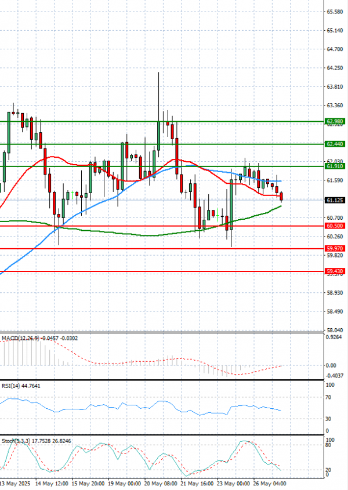
Task: Click the 60.500 support level label
Action: (335, 226)
